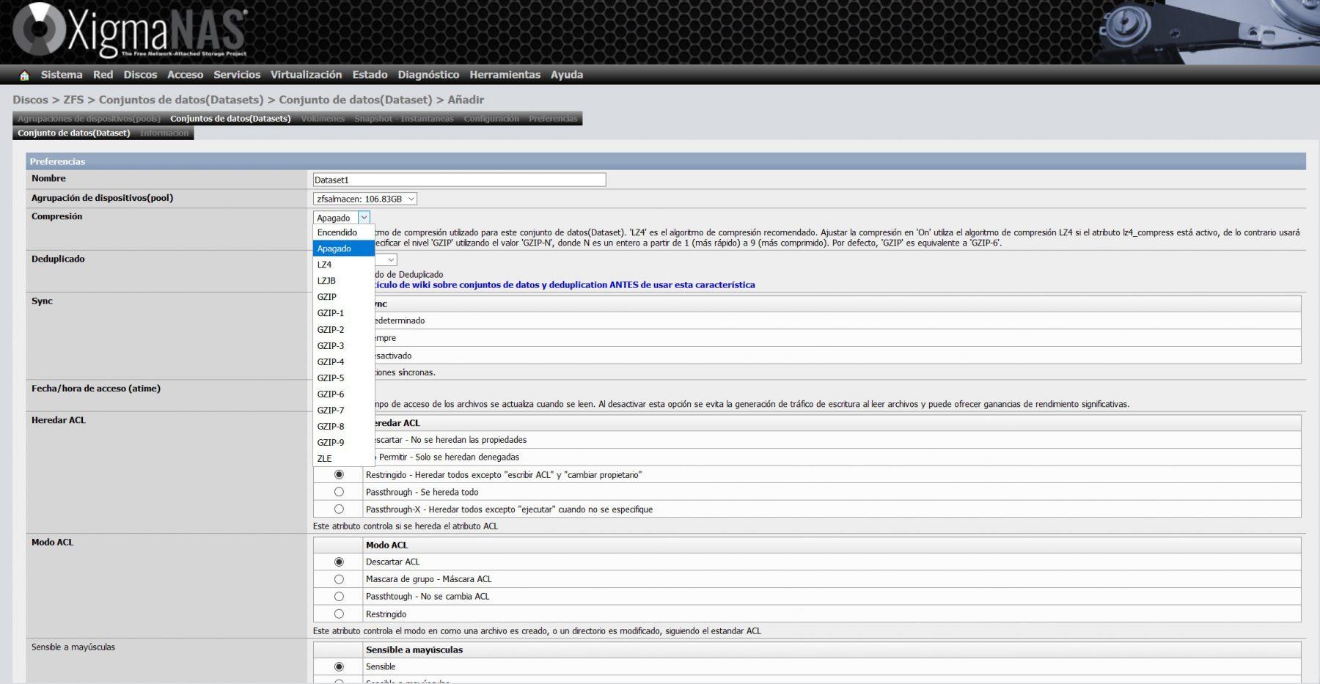Click the Modo ACL row label

coord(53,543)
